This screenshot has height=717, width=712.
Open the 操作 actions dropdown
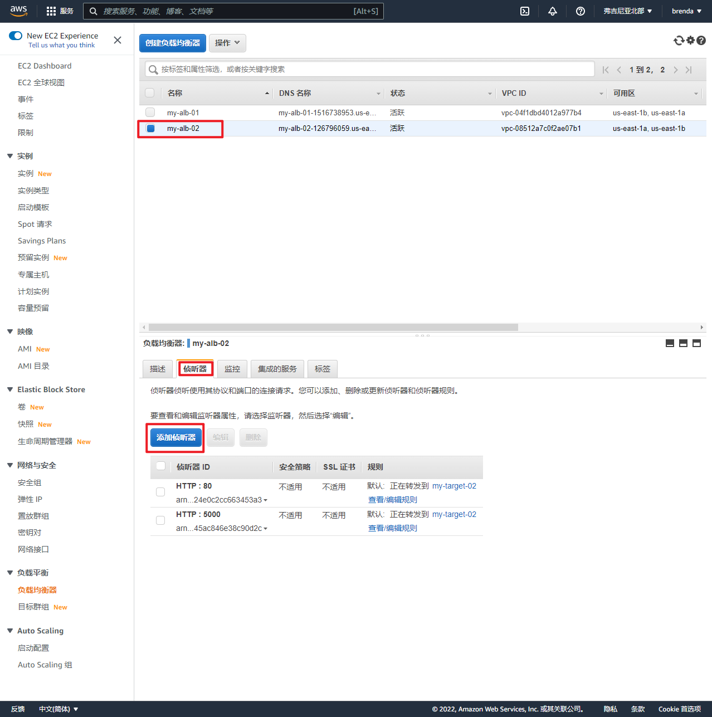227,43
